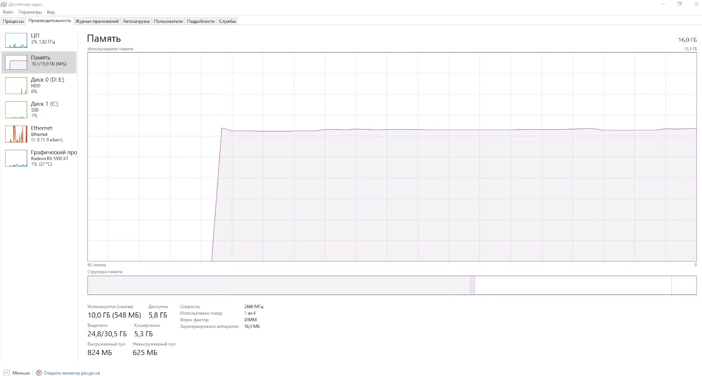Select the Память mini graph thumbnail

point(16,62)
